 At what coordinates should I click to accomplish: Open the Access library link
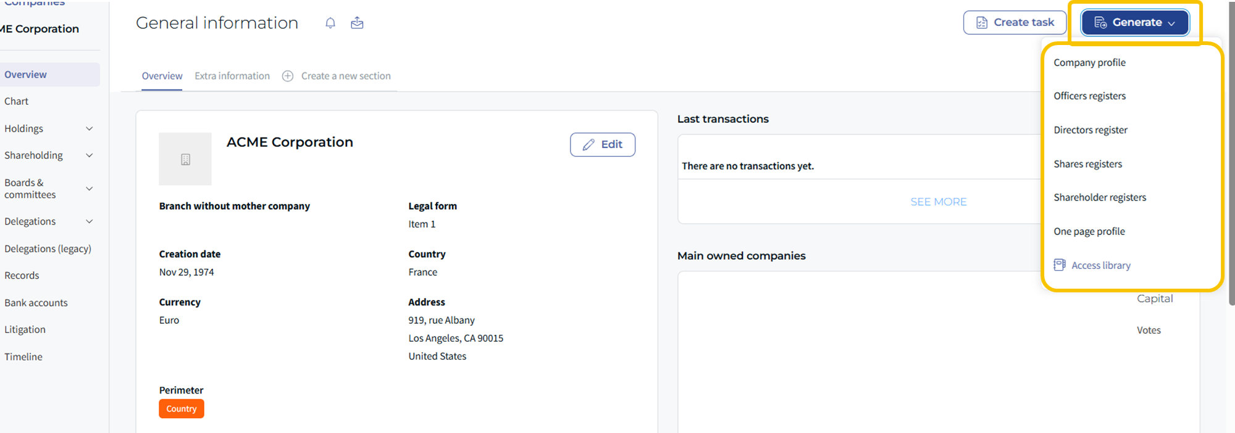point(1101,265)
